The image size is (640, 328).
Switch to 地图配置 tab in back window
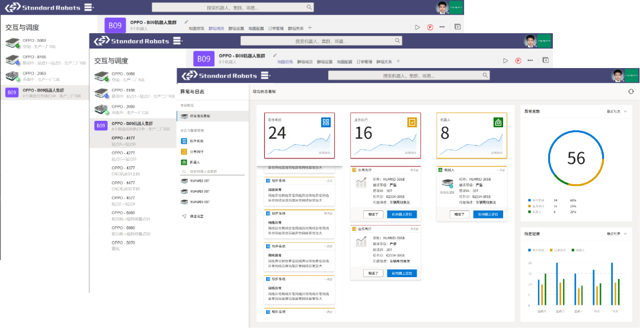tap(255, 28)
